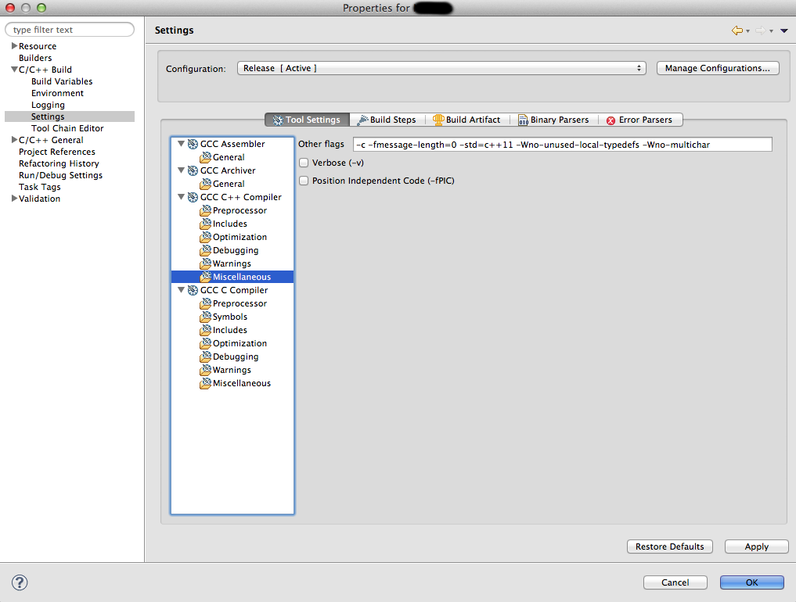Click the help question mark icon

tap(20, 582)
